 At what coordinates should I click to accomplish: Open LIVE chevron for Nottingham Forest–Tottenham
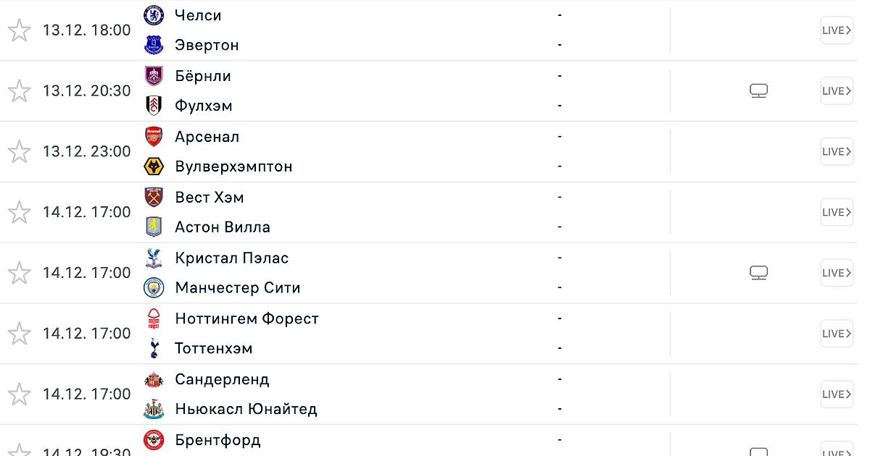coord(836,334)
